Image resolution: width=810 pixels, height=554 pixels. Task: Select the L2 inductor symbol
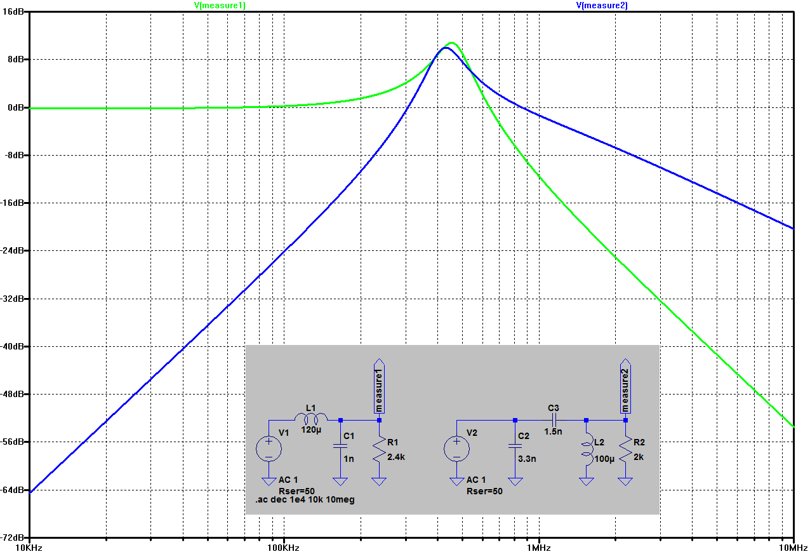click(587, 449)
